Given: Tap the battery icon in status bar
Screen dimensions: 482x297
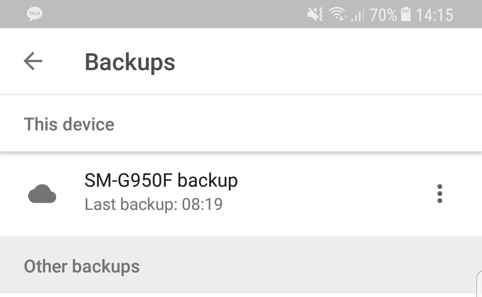Looking at the screenshot, I should point(406,15).
